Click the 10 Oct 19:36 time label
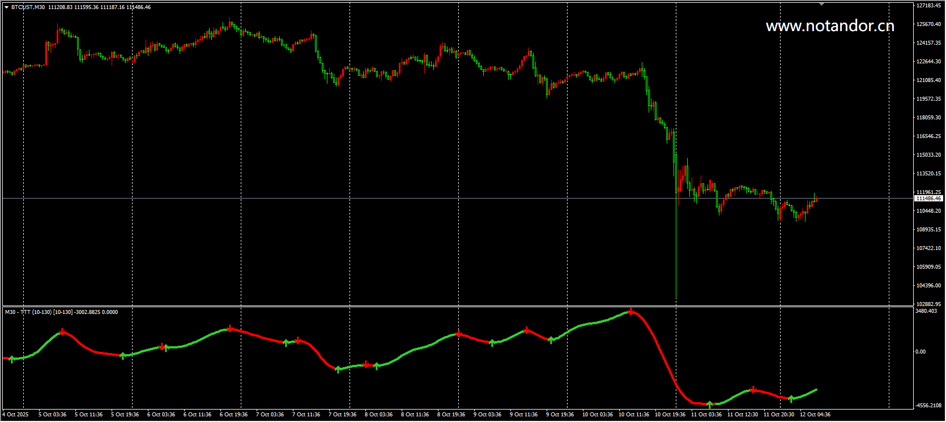 pyautogui.click(x=670, y=415)
